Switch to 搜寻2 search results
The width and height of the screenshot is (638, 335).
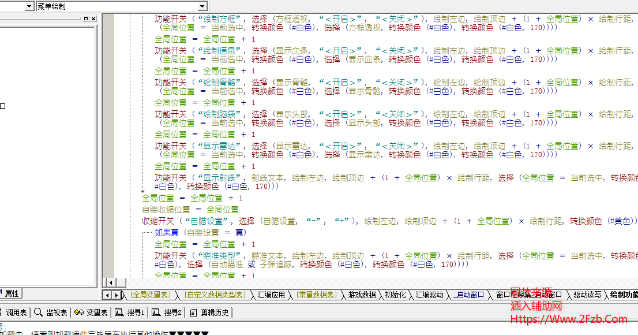tap(167, 312)
